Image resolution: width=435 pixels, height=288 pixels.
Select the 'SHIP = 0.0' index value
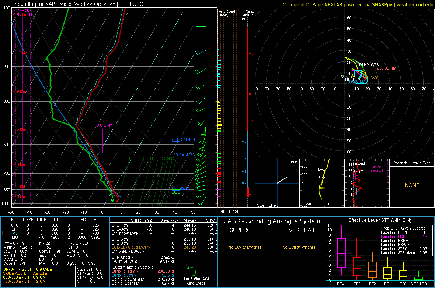click(86, 281)
